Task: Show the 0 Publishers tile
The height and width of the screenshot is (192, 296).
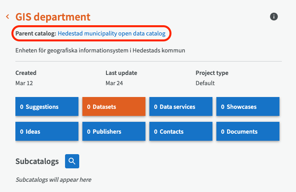Action: (x=114, y=131)
